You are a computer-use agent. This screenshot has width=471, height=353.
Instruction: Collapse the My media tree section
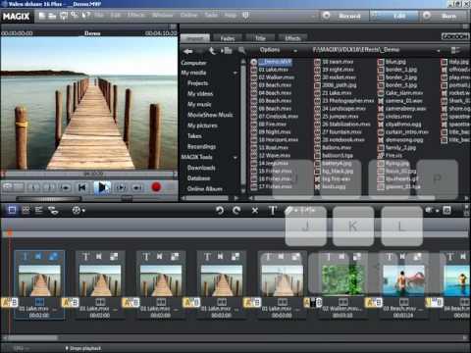235,73
